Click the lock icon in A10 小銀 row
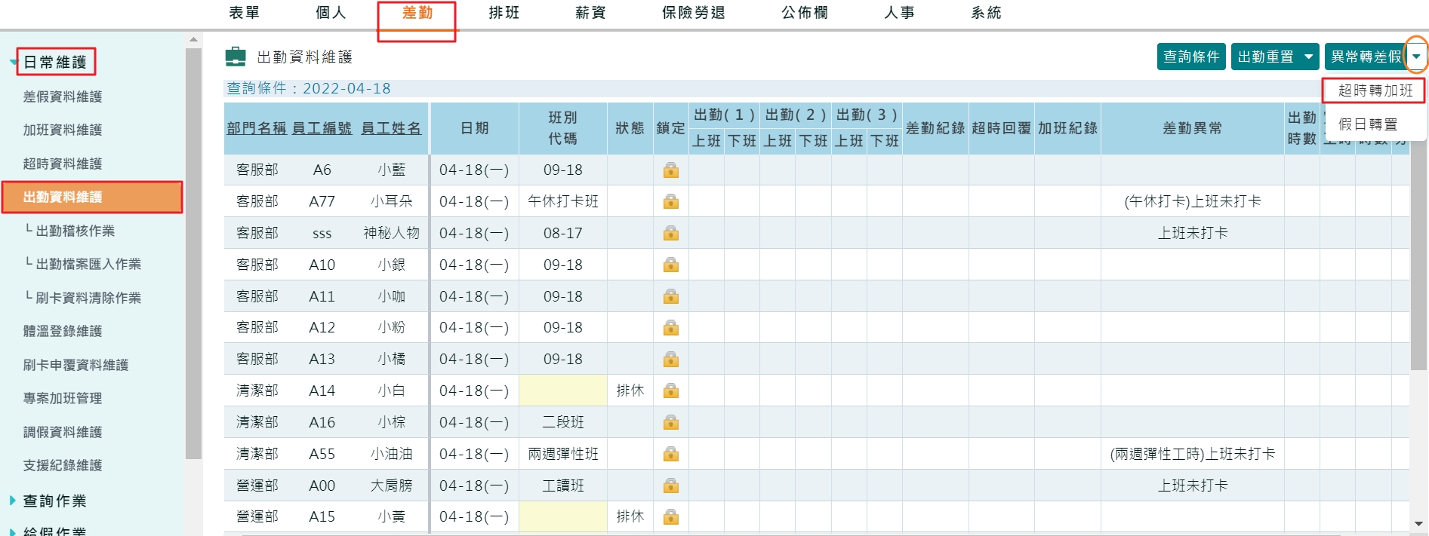The height and width of the screenshot is (536, 1429). (x=670, y=265)
